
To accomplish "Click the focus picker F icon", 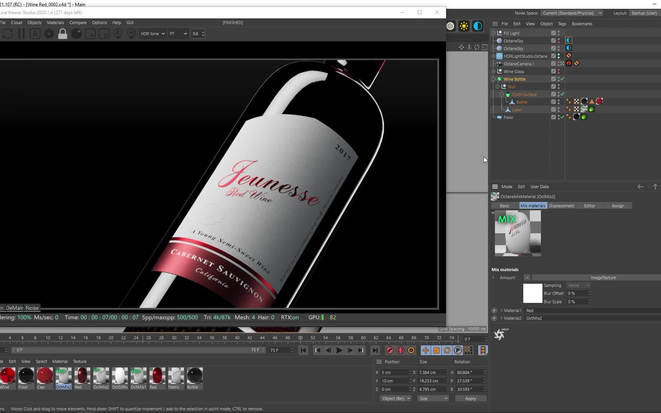I will point(117,34).
